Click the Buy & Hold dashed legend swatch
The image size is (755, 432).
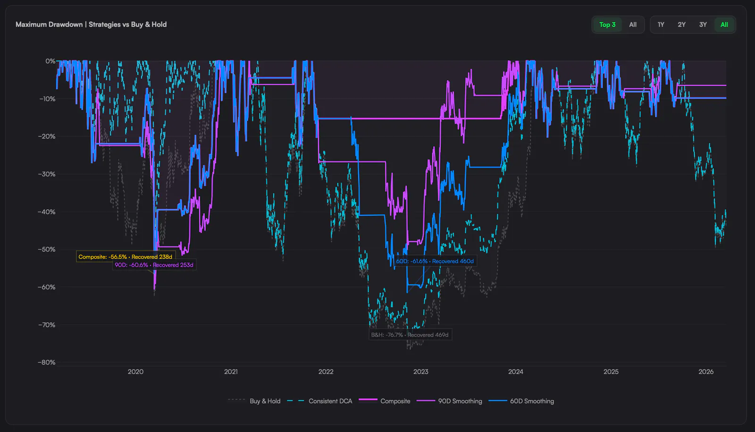237,400
